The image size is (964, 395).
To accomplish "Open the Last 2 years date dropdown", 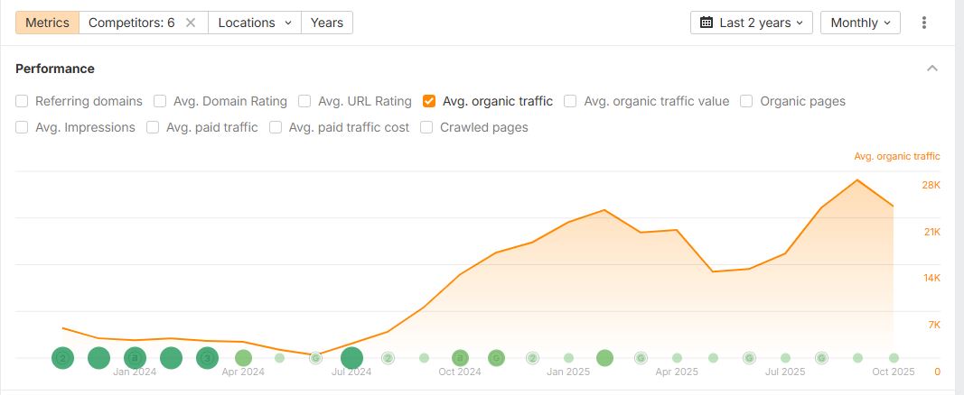I will coord(751,23).
